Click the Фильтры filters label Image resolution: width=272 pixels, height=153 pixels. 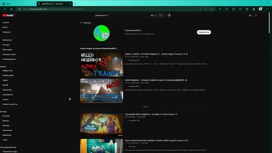tap(87, 23)
